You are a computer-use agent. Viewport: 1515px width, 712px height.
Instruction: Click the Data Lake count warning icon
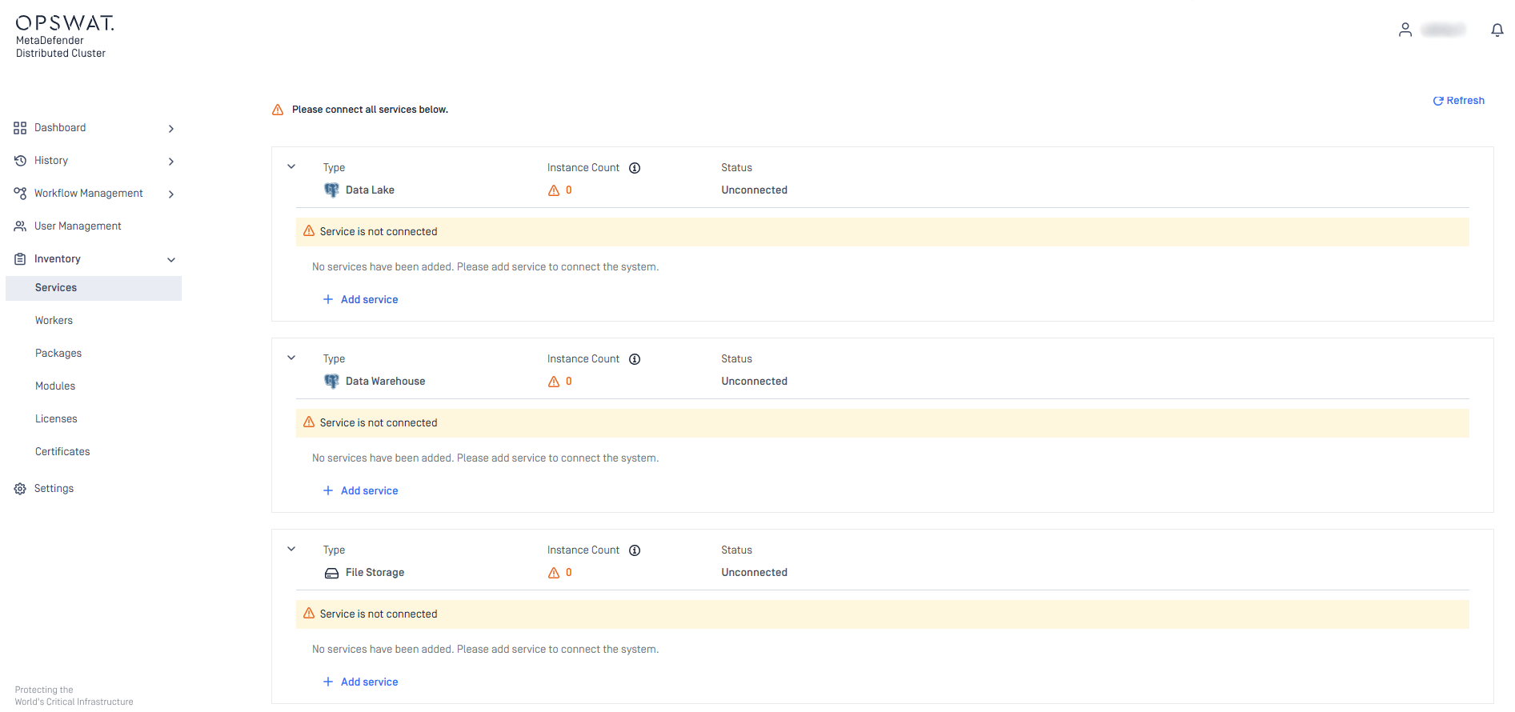point(554,190)
